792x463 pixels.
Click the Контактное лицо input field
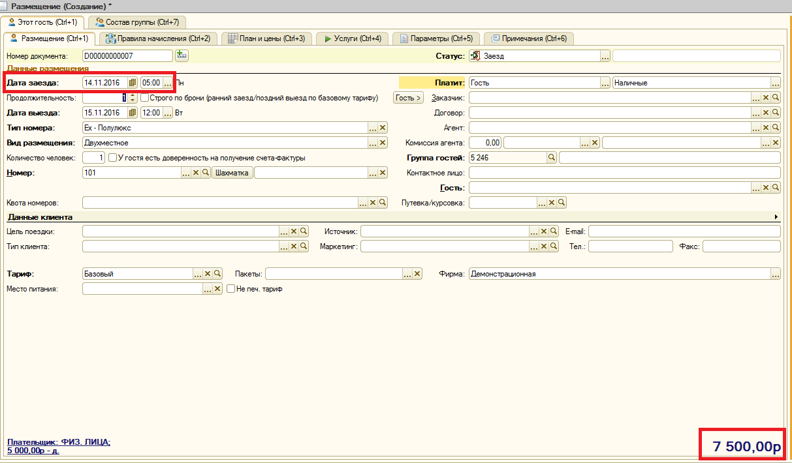coord(625,173)
